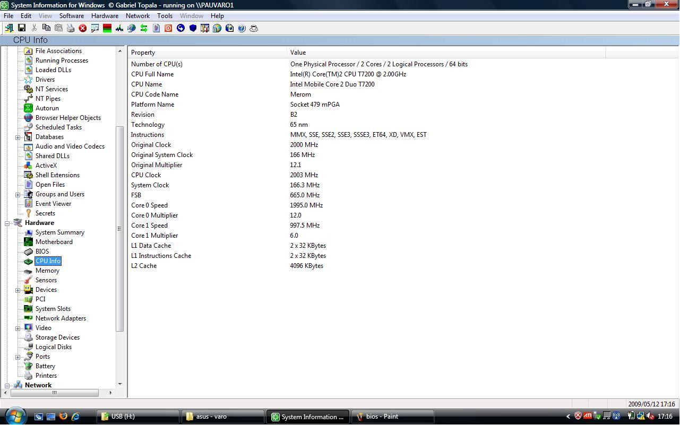
Task: Open the Help menu
Action: pos(217,16)
